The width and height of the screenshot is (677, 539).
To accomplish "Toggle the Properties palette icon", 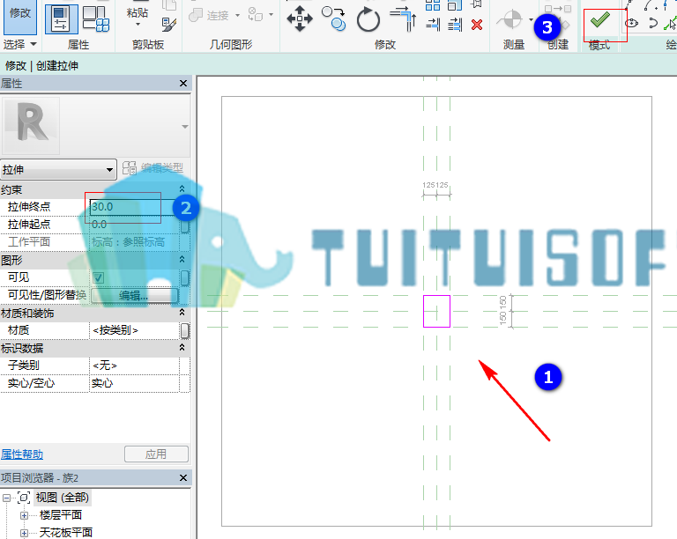I will [62, 19].
